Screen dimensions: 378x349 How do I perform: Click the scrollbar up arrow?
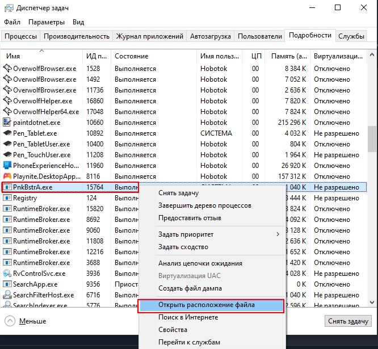point(372,55)
